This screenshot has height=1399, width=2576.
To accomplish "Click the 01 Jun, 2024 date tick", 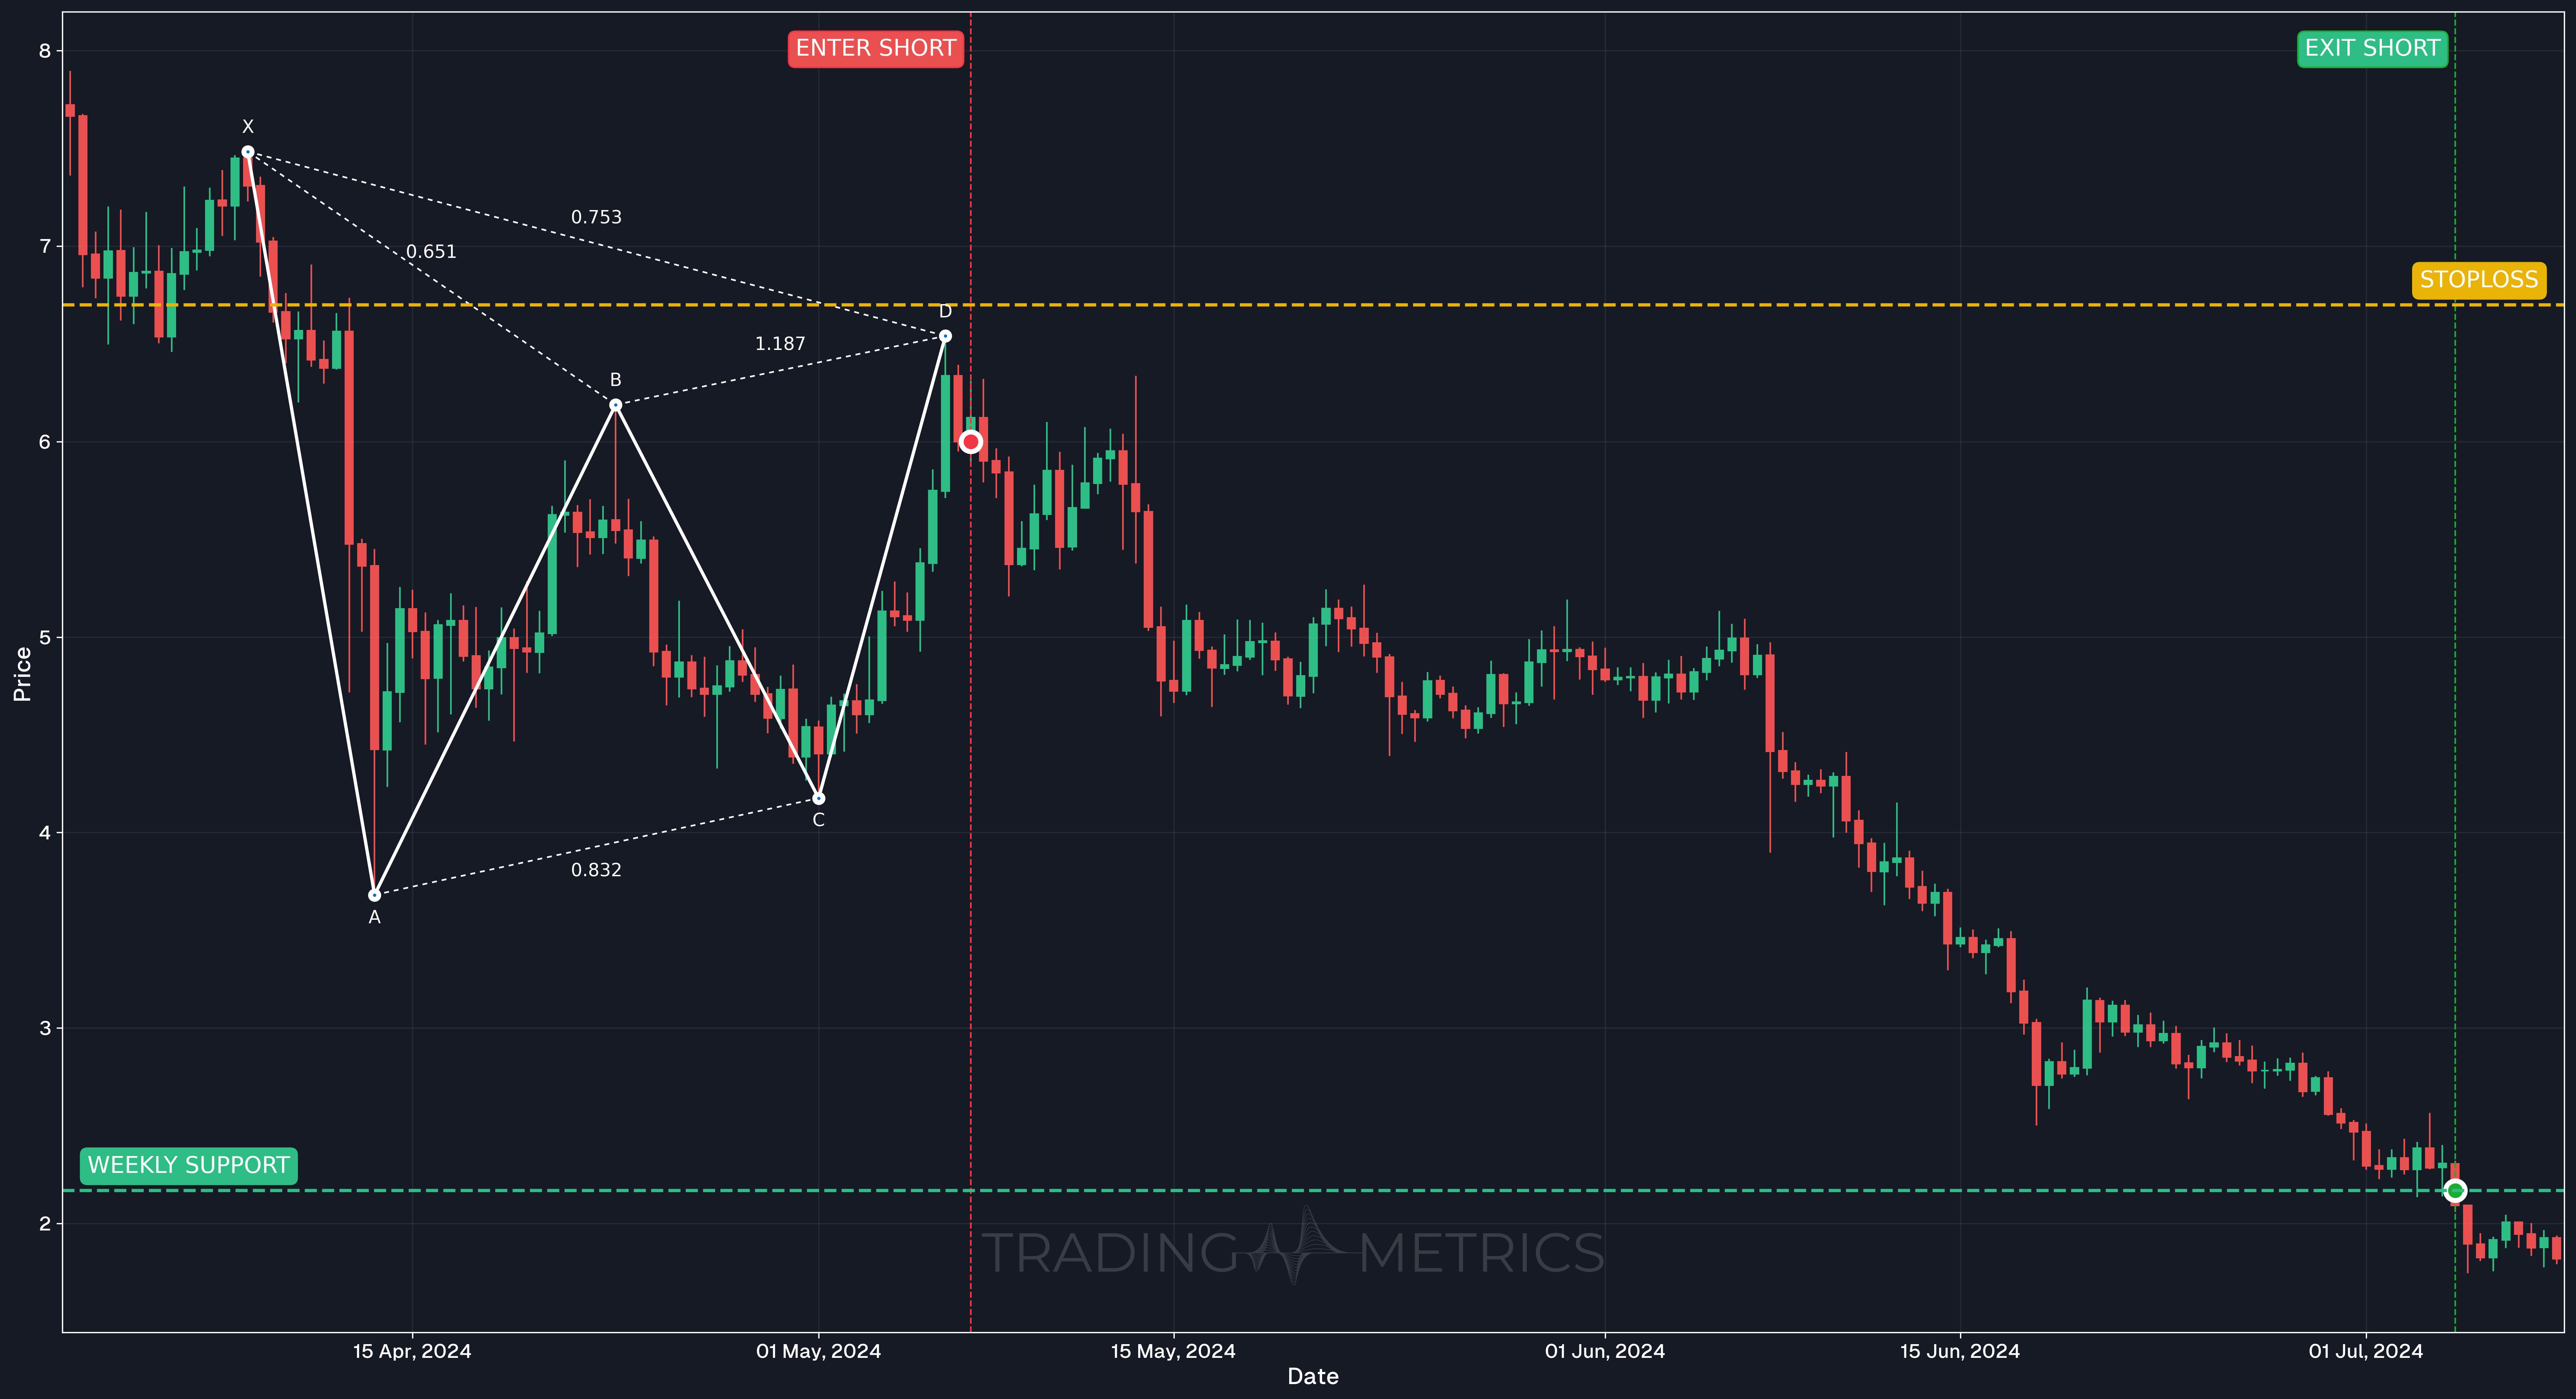I will pos(1605,1351).
